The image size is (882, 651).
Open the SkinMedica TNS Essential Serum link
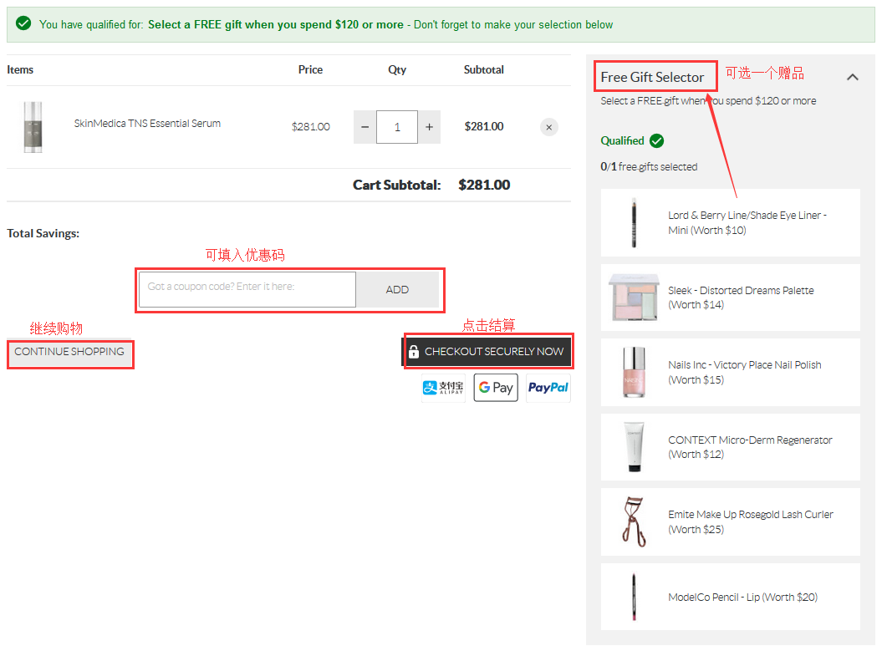tap(147, 124)
